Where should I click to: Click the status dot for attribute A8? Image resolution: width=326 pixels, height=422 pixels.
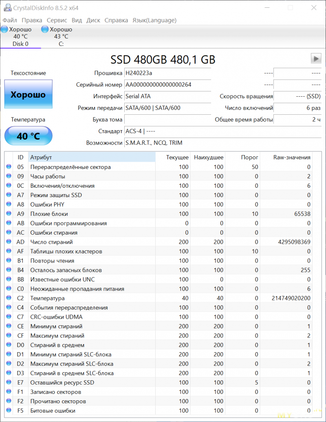coord(9,204)
